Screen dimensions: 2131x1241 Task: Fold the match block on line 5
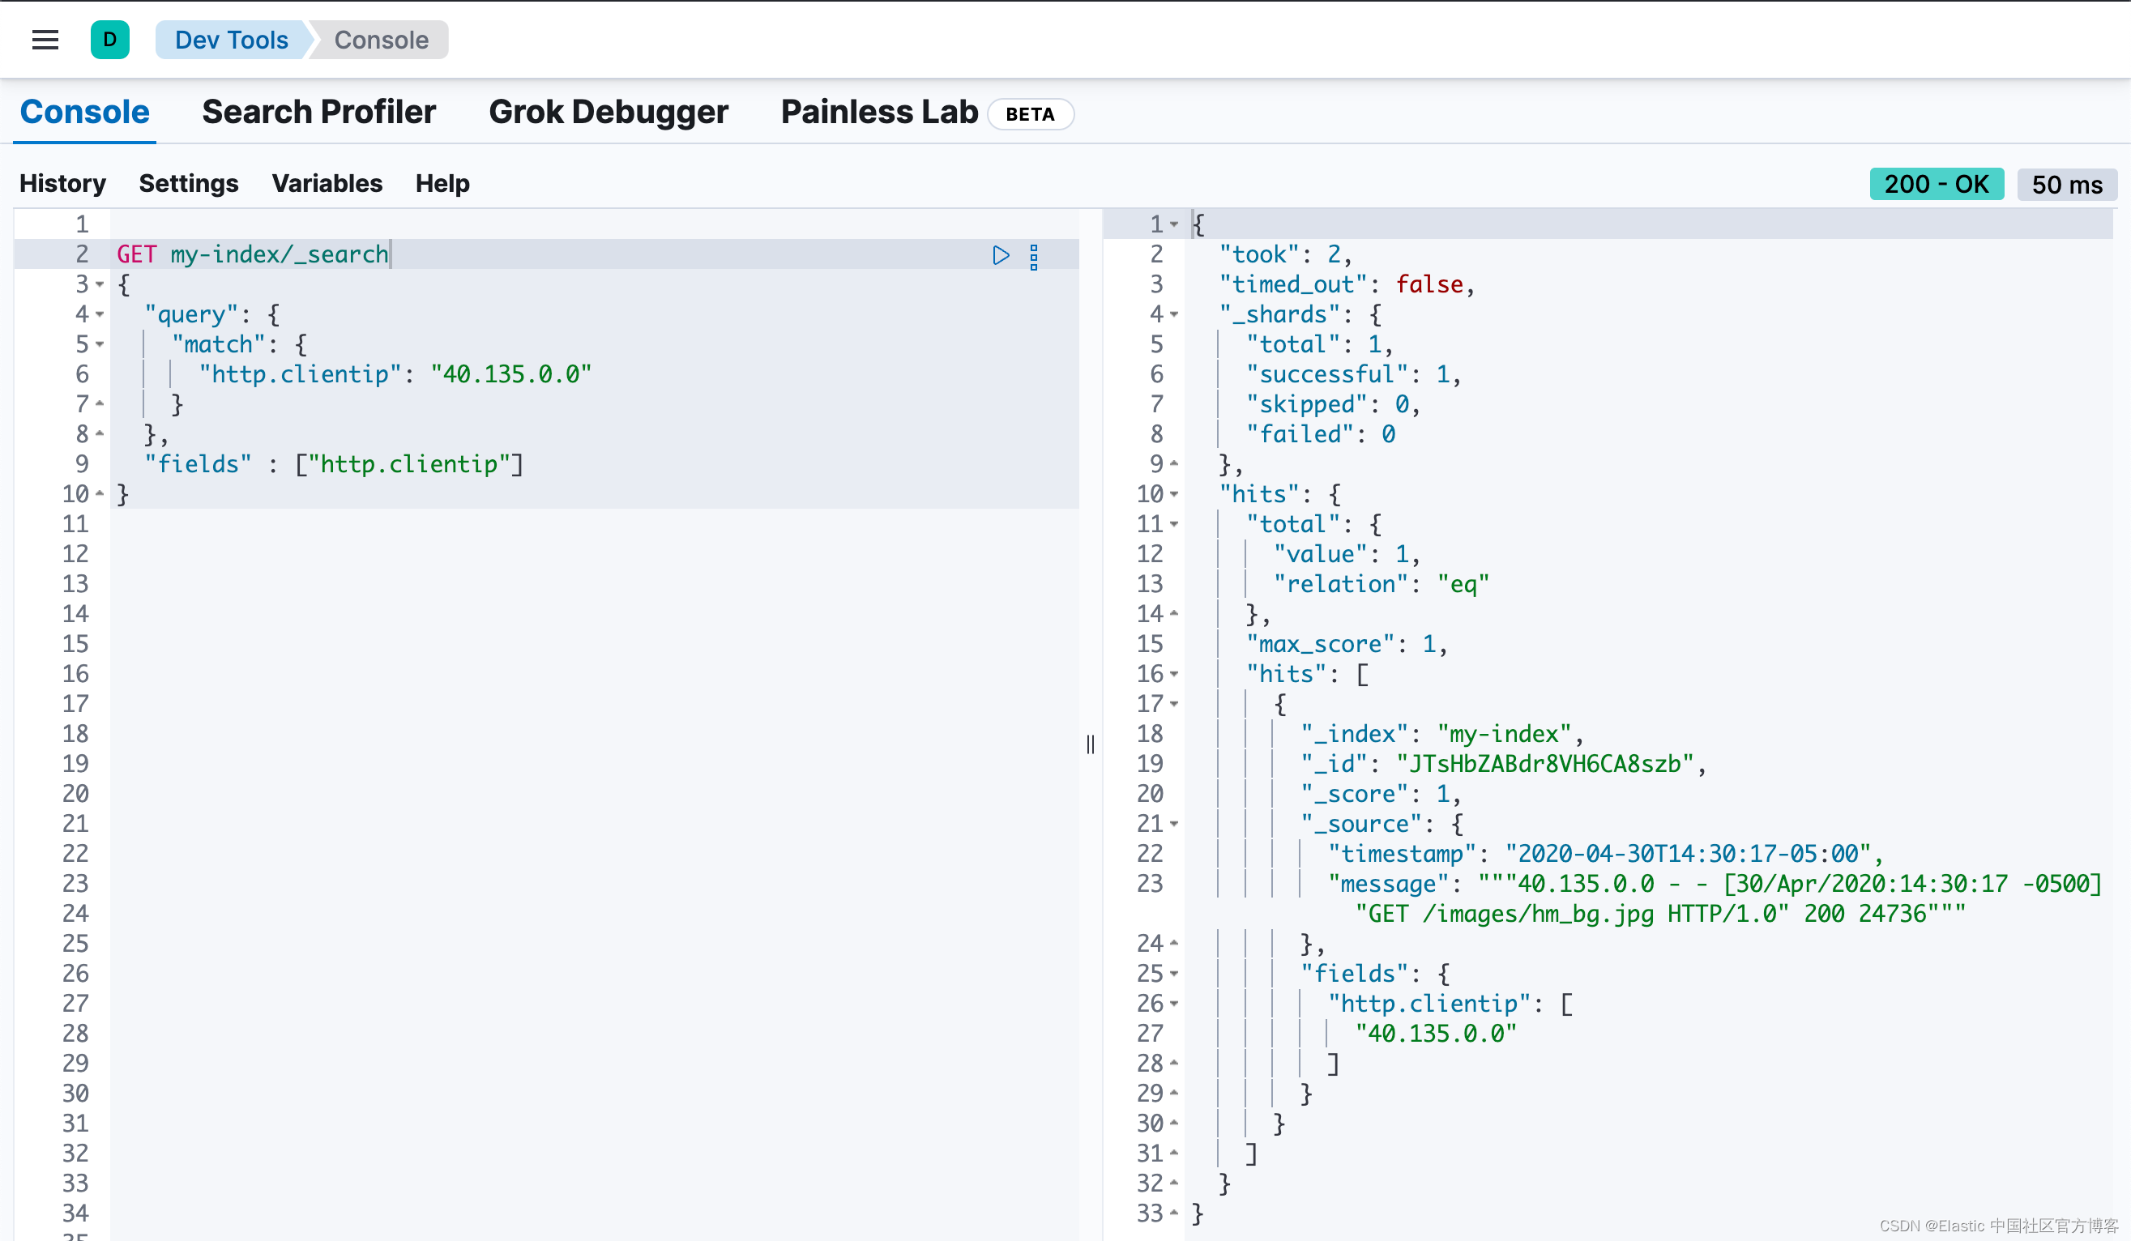100,344
